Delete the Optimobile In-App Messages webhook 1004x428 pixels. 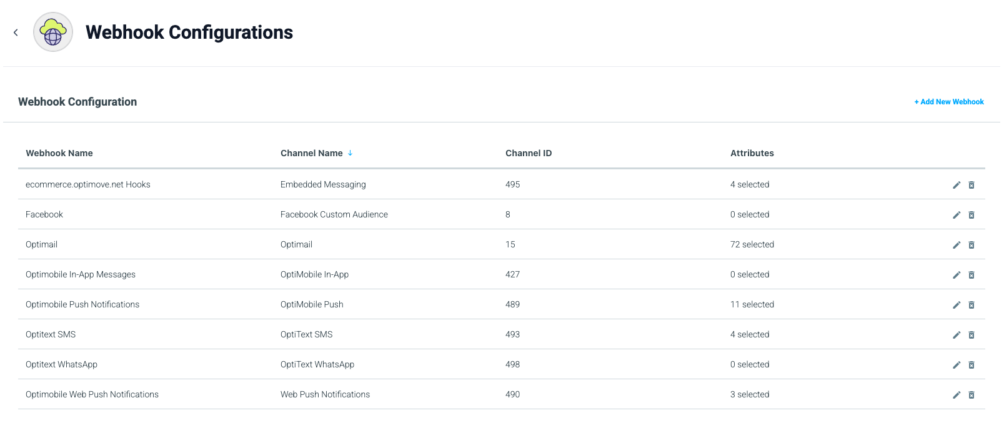972,275
